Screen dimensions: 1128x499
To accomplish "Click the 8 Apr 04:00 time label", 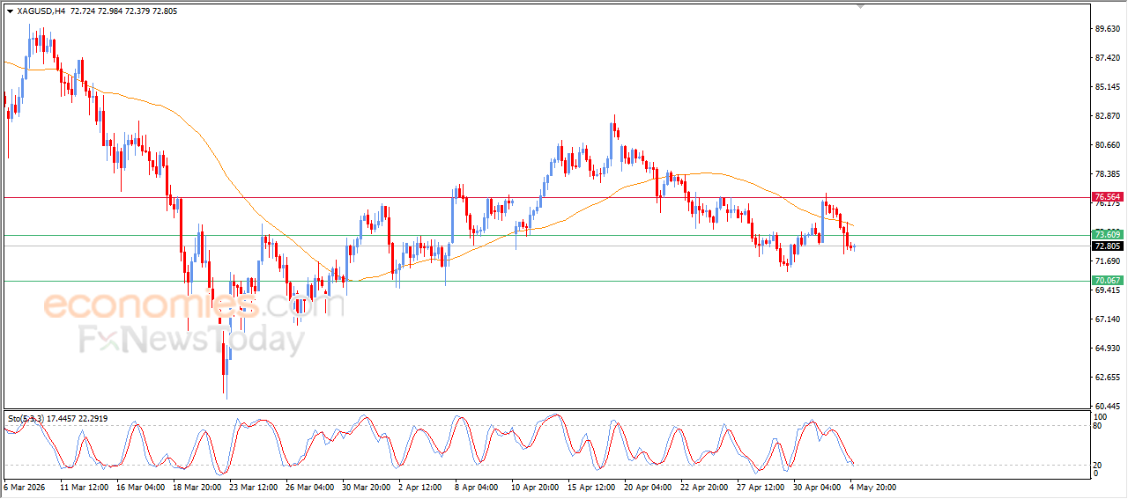I will tap(479, 487).
